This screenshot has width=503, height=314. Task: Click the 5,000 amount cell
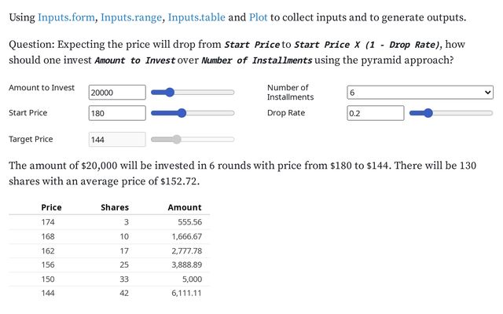pyautogui.click(x=192, y=279)
